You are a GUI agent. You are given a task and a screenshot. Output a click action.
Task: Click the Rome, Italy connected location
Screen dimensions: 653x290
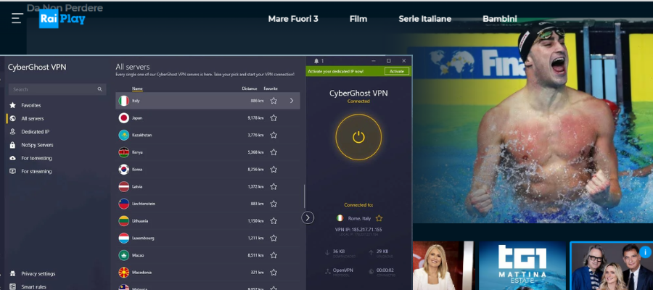click(359, 218)
